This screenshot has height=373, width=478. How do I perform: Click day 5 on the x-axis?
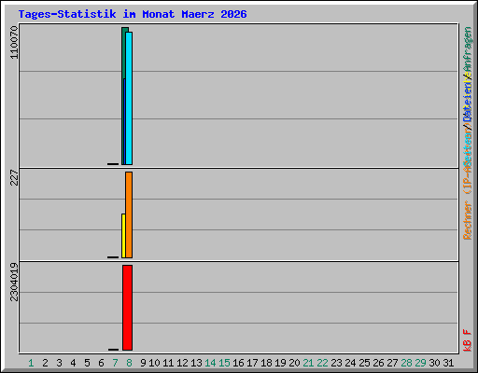pos(87,363)
